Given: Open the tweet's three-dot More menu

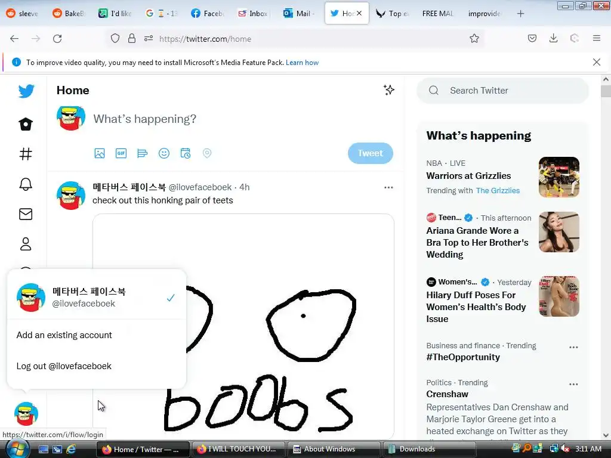Looking at the screenshot, I should (388, 187).
